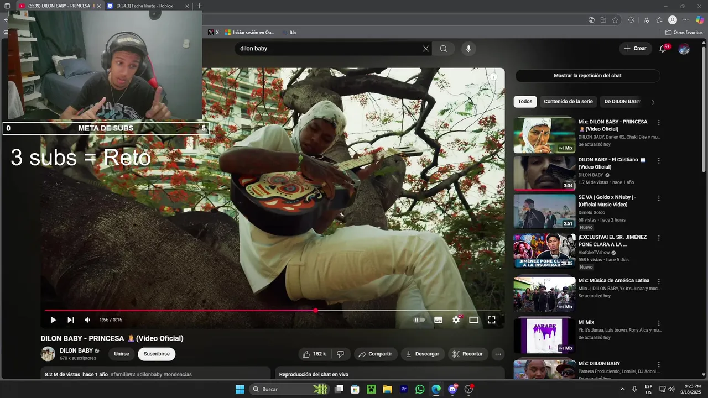Open WhatsApp from the taskbar
The width and height of the screenshot is (708, 398).
click(x=420, y=389)
